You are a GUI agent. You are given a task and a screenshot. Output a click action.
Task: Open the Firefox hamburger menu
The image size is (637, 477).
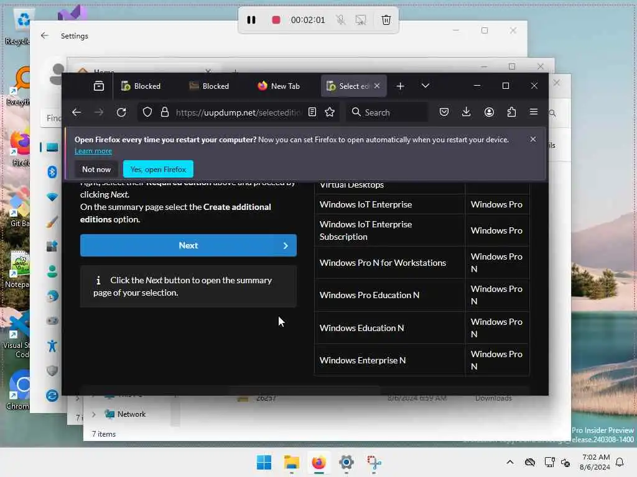534,112
